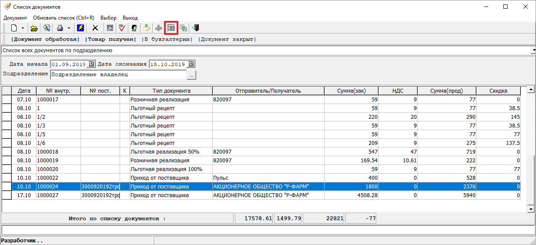Click the document preview magnifier icon
The image size is (536, 245).
coord(46,28)
